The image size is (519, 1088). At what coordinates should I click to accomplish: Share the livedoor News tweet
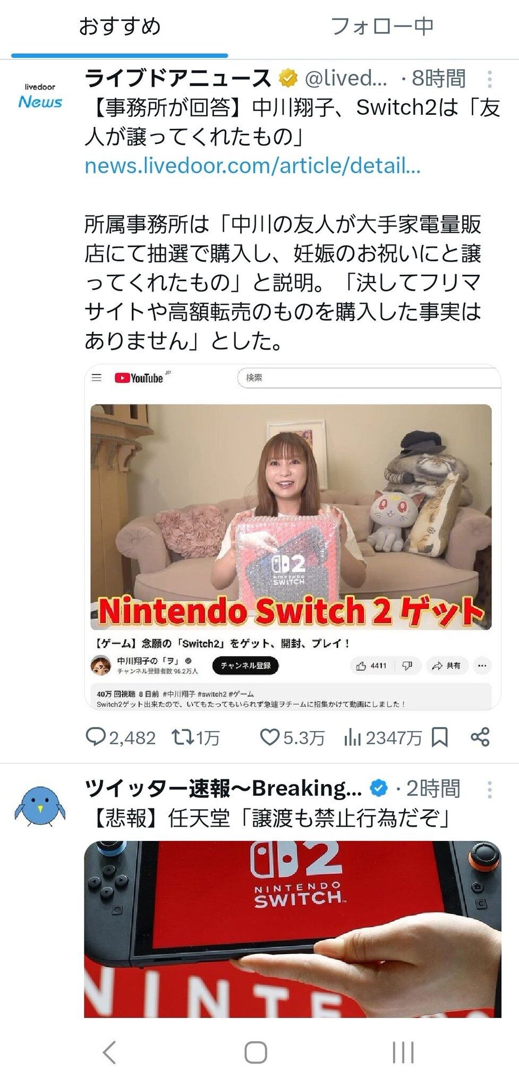coord(480,737)
